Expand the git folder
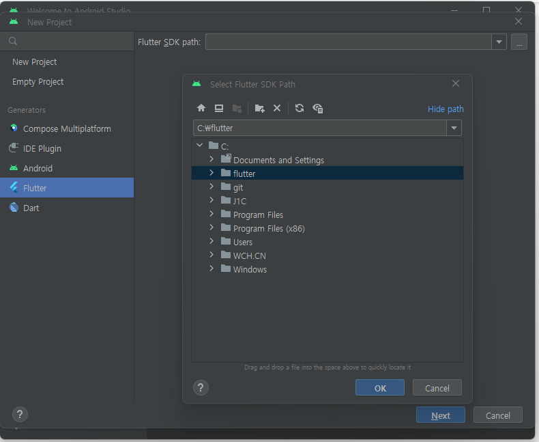 [212, 187]
